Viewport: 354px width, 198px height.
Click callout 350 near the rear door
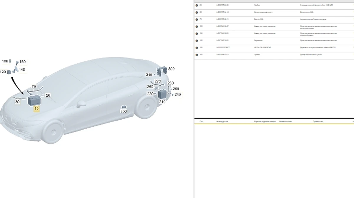[124, 111]
